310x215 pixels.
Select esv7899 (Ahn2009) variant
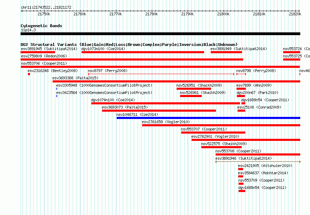click(241, 89)
